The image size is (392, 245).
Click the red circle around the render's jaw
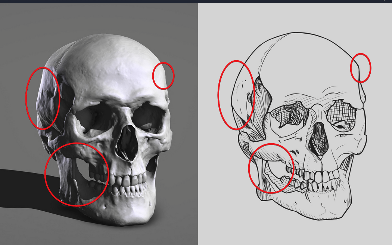click(x=77, y=173)
